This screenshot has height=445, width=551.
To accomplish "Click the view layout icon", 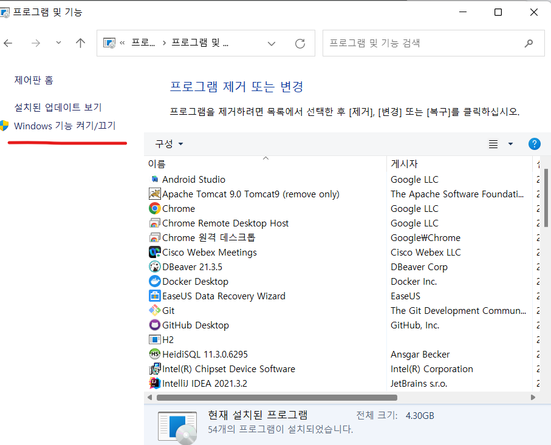I will (493, 144).
